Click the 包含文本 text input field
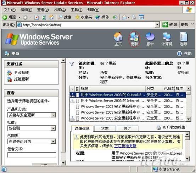The image size is (196, 173). [x=32, y=155]
